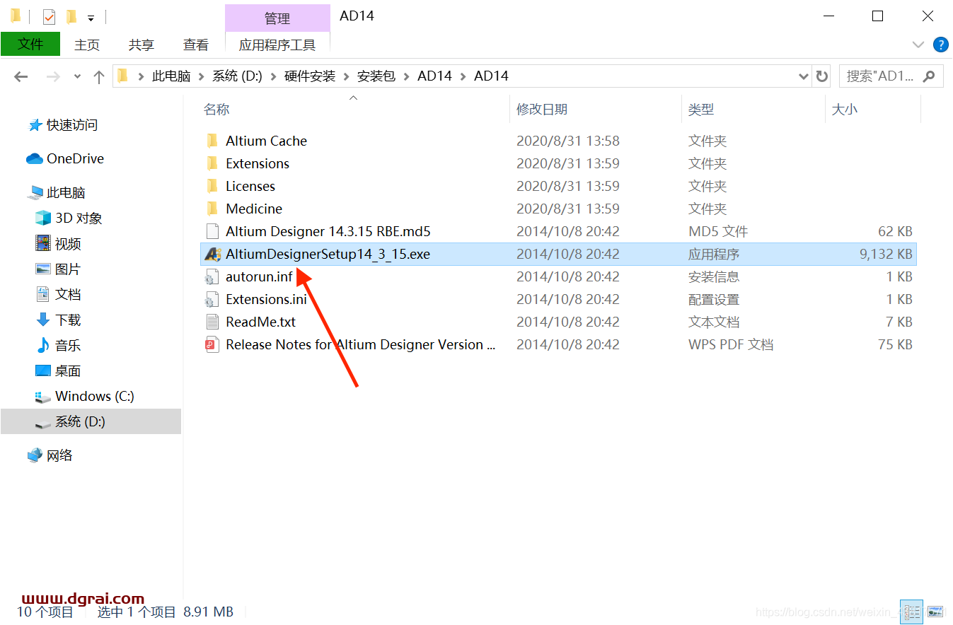This screenshot has height=625, width=953.
Task: Open Network (网络) in sidebar
Action: (x=50, y=455)
